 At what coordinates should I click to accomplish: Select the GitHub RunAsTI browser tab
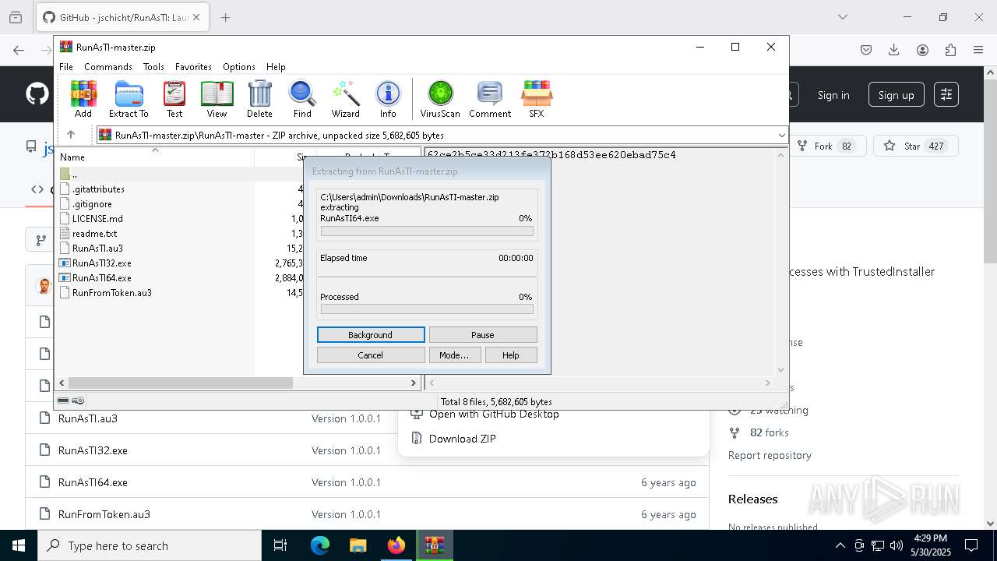click(122, 17)
